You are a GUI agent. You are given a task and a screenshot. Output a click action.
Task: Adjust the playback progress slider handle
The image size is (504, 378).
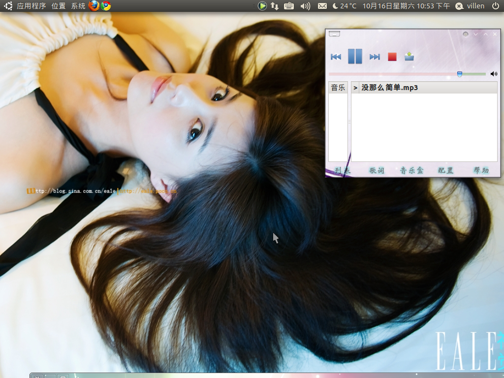click(x=460, y=74)
